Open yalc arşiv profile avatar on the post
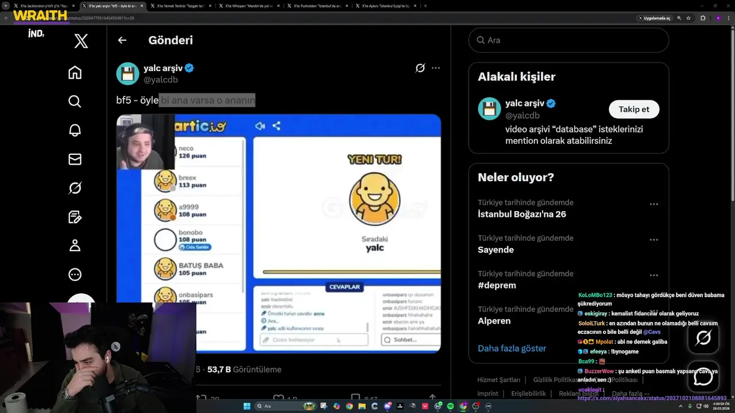735x413 pixels. [127, 73]
